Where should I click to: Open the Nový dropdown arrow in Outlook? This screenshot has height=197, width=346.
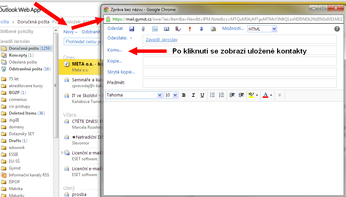point(76,32)
